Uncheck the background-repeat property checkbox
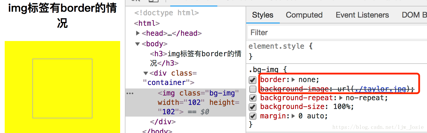This screenshot has width=427, height=133. click(x=253, y=98)
